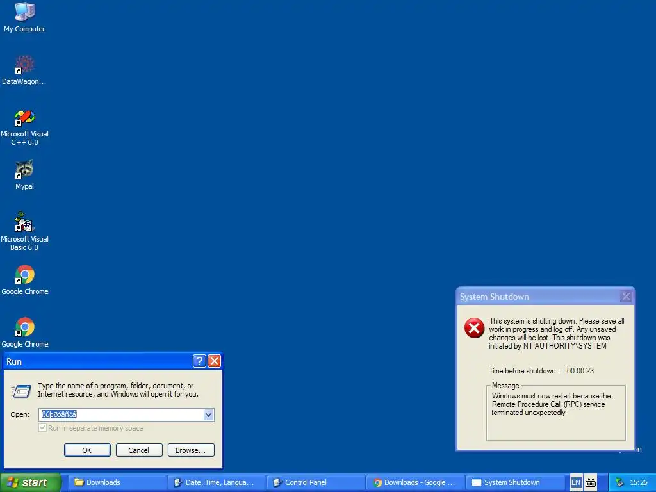Click the EN language bar indicator
Image resolution: width=656 pixels, height=492 pixels.
(576, 482)
